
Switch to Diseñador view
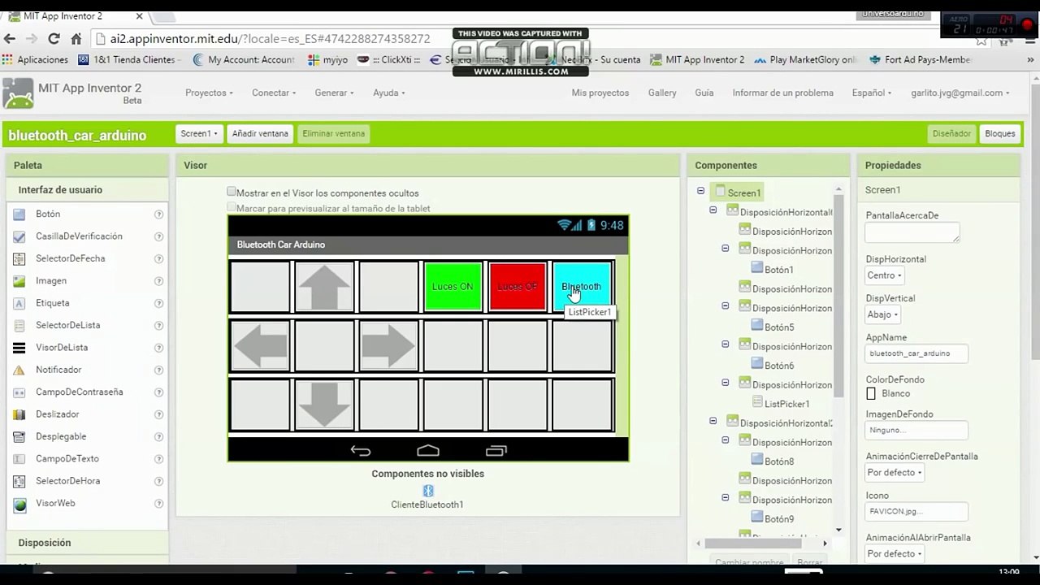(951, 133)
